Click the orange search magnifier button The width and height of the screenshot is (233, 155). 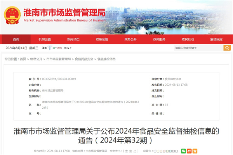coord(227,48)
